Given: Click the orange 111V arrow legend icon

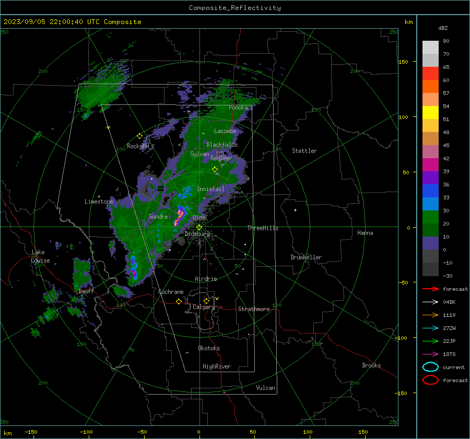Looking at the screenshot, I should pyautogui.click(x=430, y=315).
